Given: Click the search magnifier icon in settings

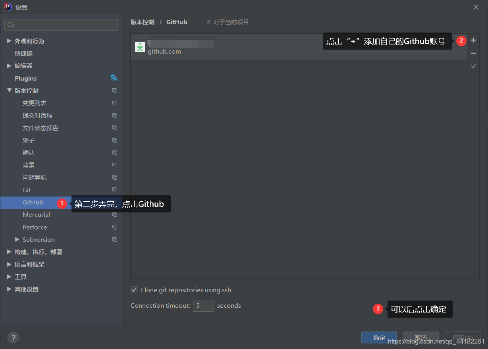Looking at the screenshot, I should (x=11, y=25).
